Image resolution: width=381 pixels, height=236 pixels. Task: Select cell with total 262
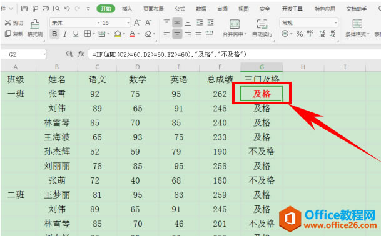click(220, 94)
